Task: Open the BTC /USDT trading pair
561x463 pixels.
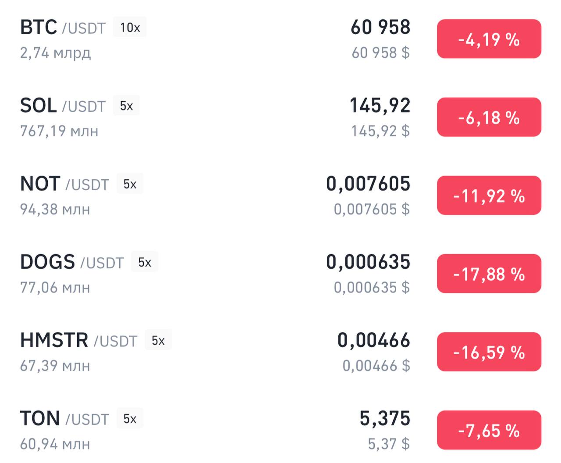Action: [x=63, y=28]
